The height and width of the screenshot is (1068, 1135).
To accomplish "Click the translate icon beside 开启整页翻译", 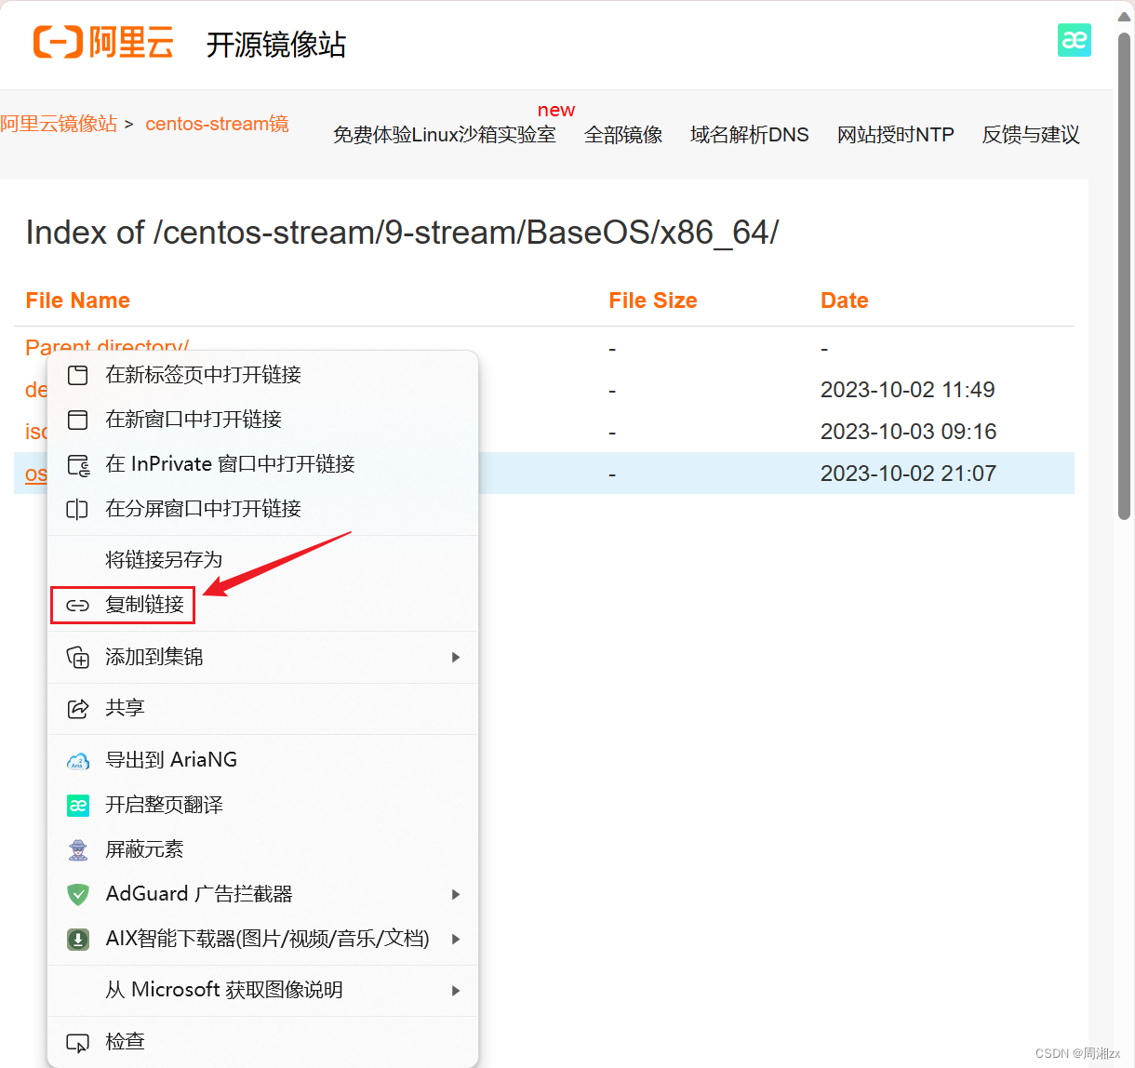I will tap(78, 805).
